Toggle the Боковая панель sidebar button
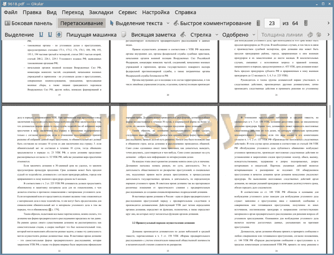 point(28,23)
